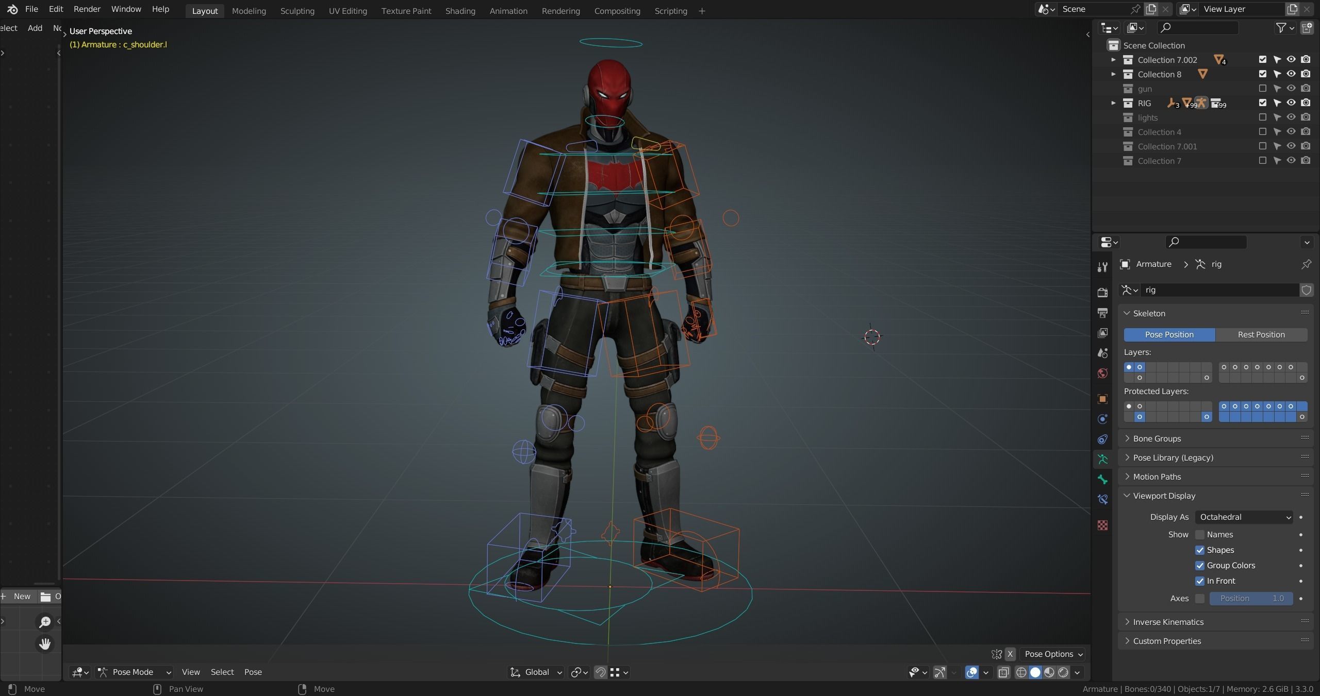Open the Output properties tab
Screen dimensions: 1320x696
1102,313
